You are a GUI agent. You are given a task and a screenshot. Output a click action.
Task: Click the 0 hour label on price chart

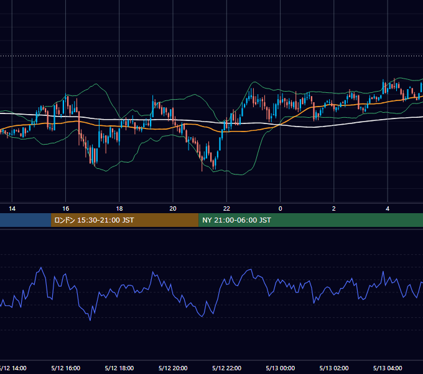pos(281,209)
